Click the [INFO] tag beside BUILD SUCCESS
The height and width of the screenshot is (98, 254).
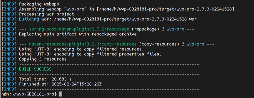tap(9, 69)
